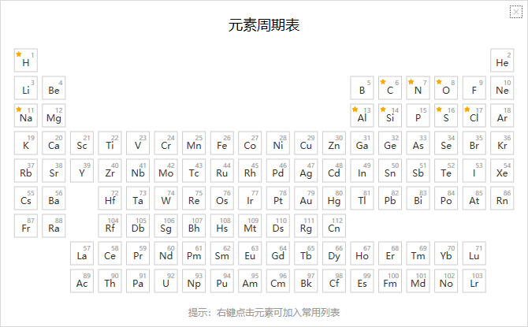
Task: Click the Lead (Pb) element
Action: 390,199
